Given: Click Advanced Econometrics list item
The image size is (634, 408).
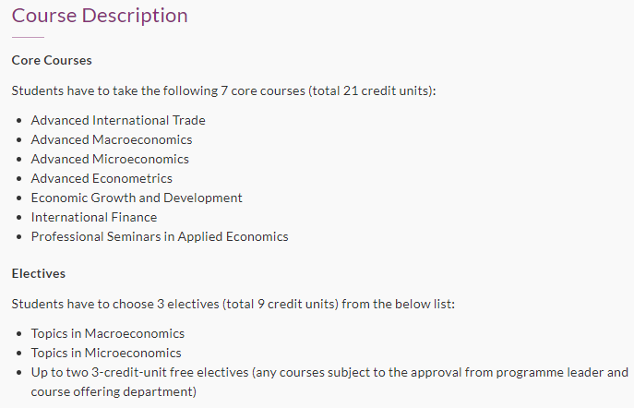Looking at the screenshot, I should point(102,178).
